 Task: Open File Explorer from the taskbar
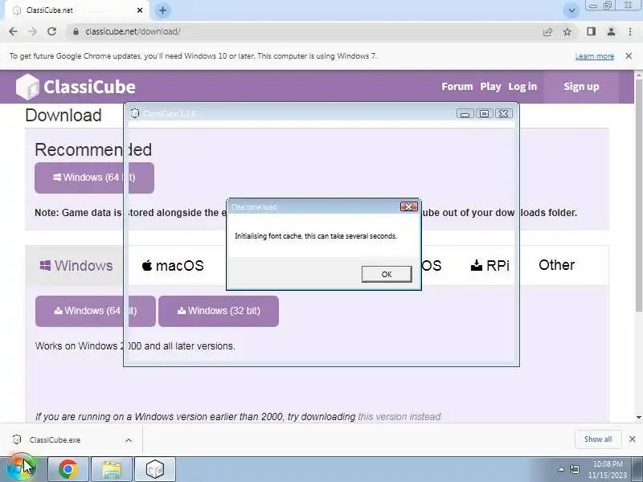tap(112, 469)
